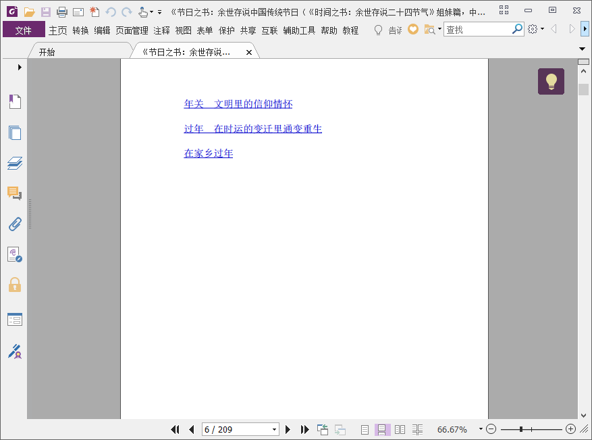Click the zoom in plus button

[x=570, y=429]
